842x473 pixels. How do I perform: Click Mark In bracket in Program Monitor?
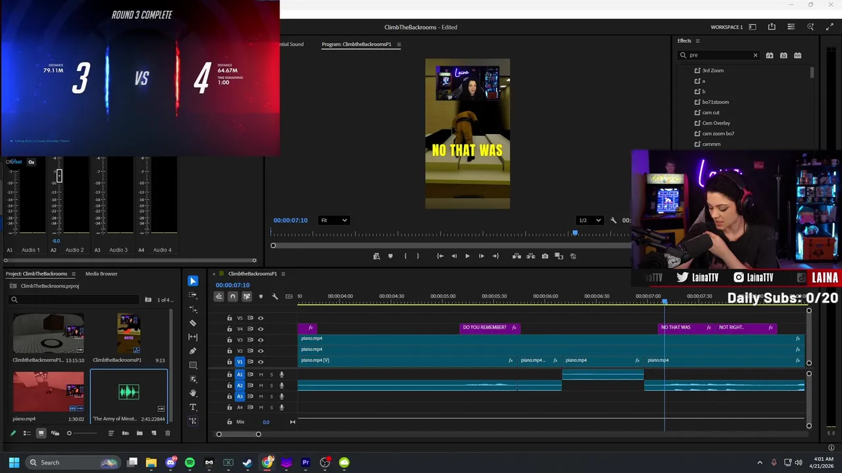click(405, 256)
